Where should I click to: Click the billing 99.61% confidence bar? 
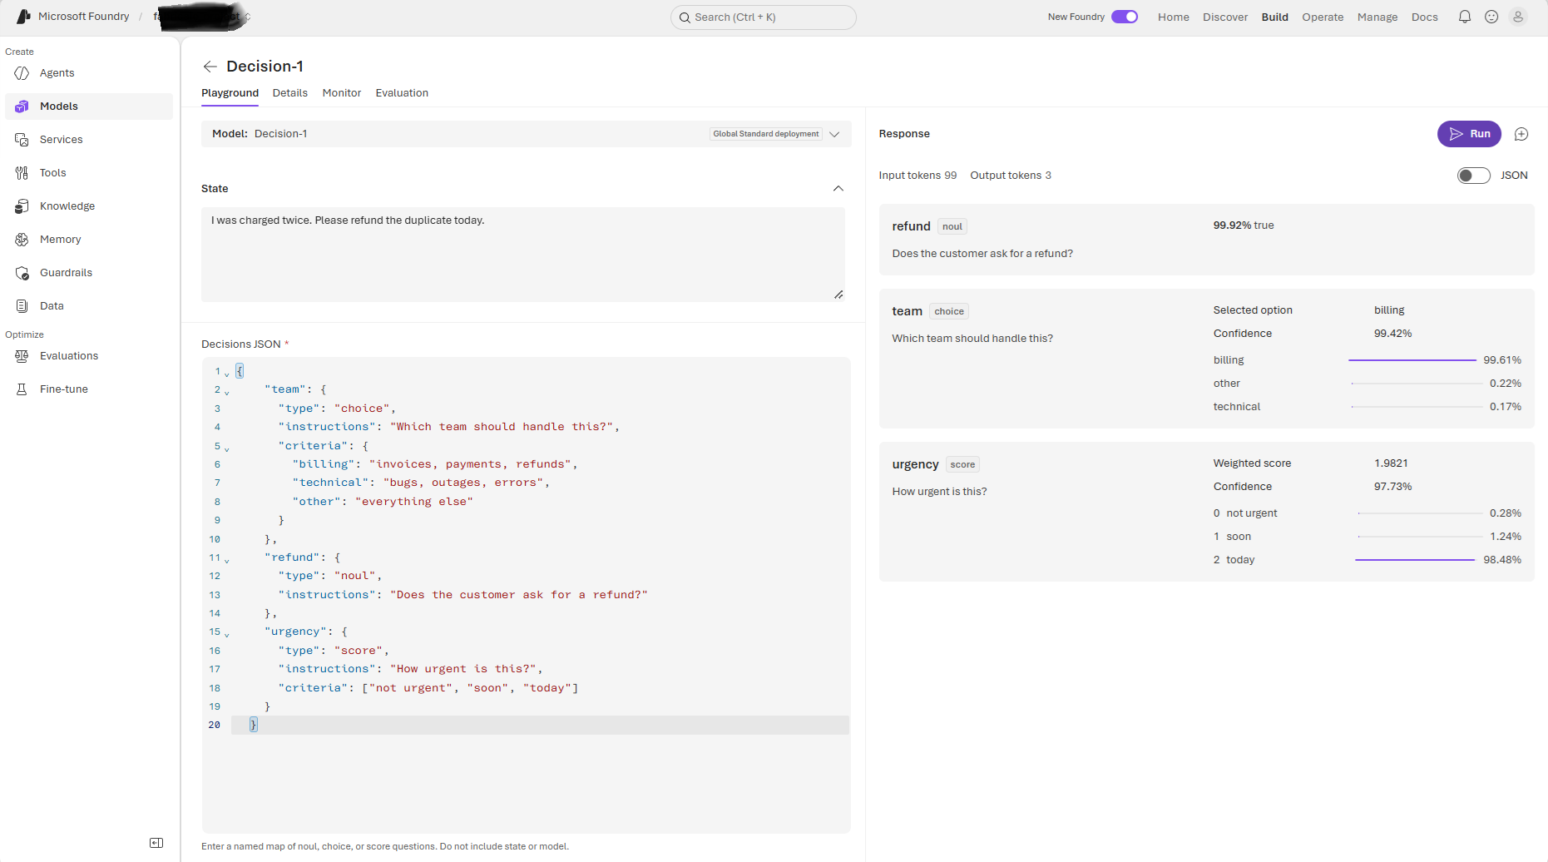coord(1412,360)
